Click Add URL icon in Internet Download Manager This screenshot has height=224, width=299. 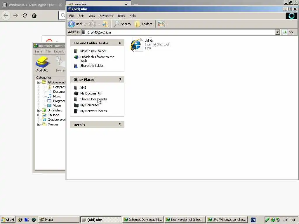(x=42, y=64)
